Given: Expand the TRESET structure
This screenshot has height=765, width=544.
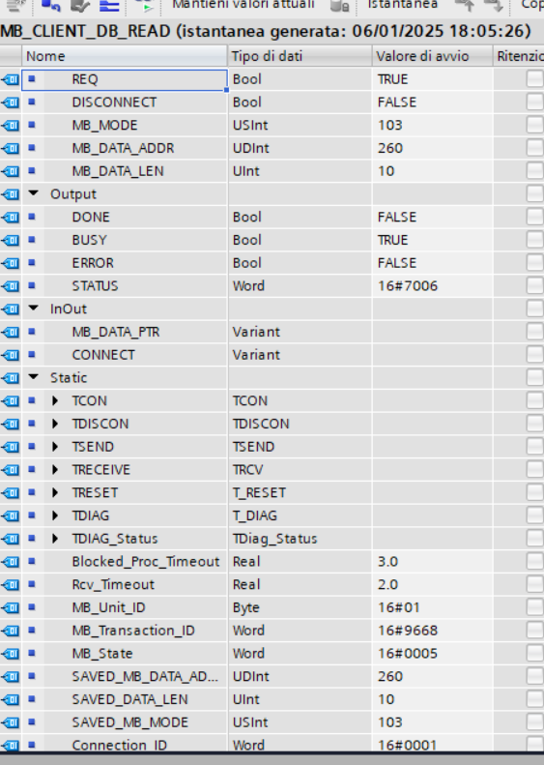Looking at the screenshot, I should 55,492.
